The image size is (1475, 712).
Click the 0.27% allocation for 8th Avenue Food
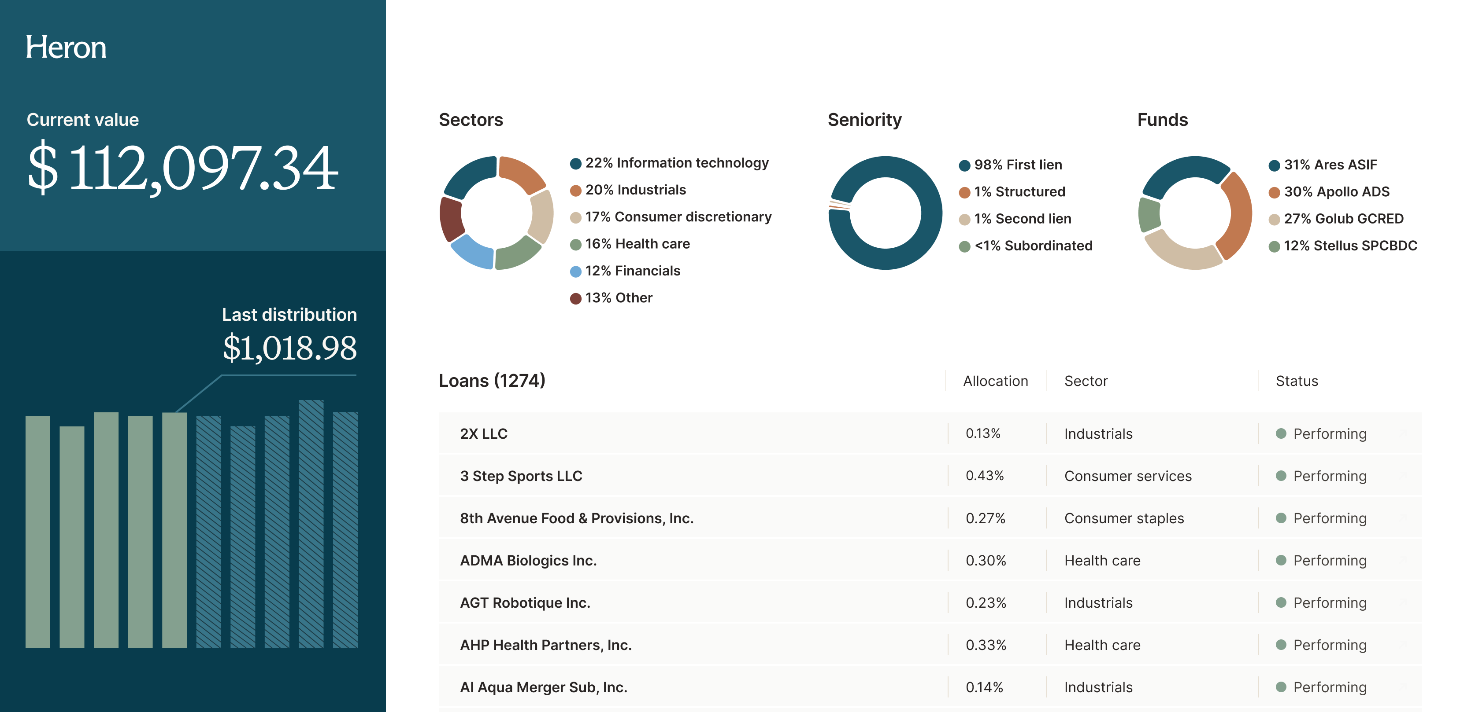tap(985, 518)
